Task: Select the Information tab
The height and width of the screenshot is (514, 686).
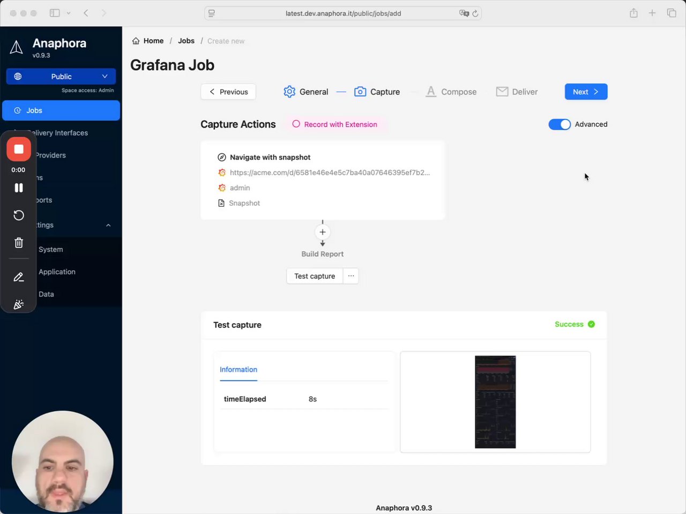Action: (238, 369)
